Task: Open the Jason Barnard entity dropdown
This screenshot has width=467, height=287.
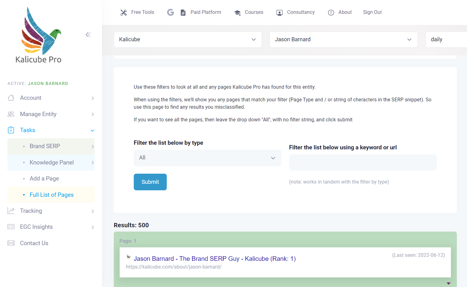Action: [x=343, y=39]
